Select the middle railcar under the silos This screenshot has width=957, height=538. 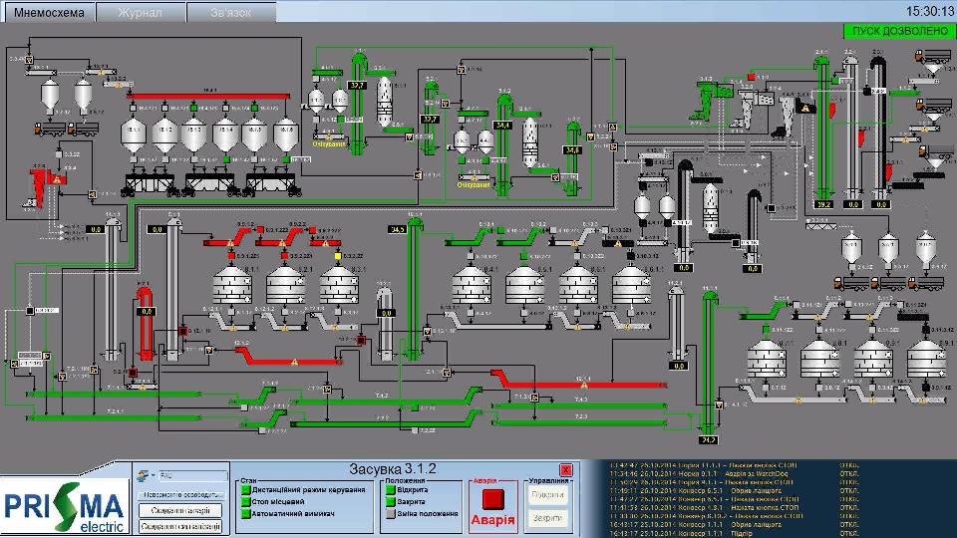click(x=209, y=184)
